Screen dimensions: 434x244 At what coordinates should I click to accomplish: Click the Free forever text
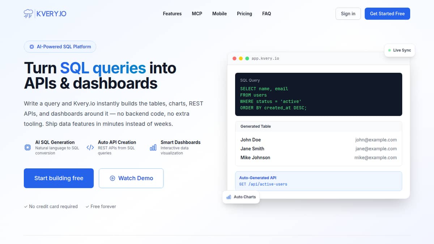[103, 207]
